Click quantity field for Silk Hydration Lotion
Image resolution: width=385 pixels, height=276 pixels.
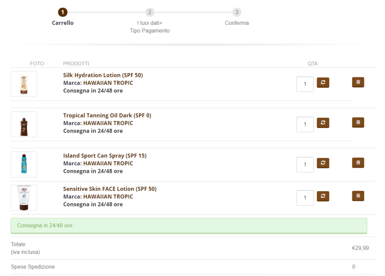click(x=305, y=84)
